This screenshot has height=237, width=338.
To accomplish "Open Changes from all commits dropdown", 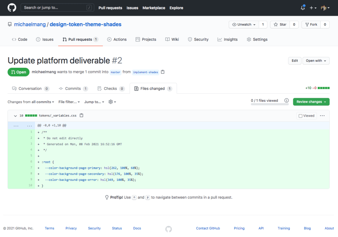I will pos(31,102).
